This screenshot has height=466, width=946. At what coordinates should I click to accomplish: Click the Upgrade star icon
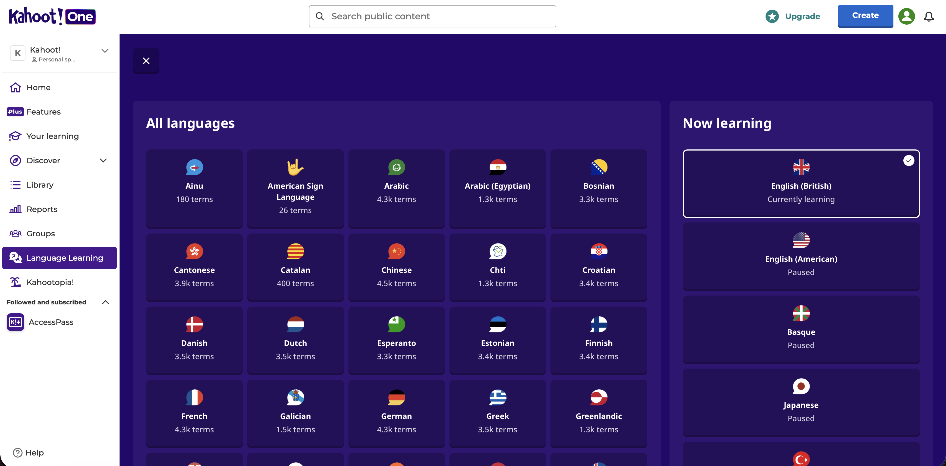click(x=772, y=16)
